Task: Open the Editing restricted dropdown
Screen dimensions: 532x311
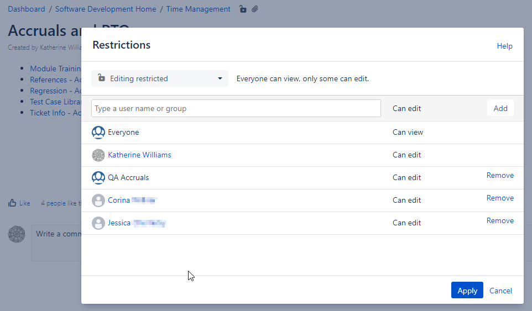Action: [x=160, y=78]
